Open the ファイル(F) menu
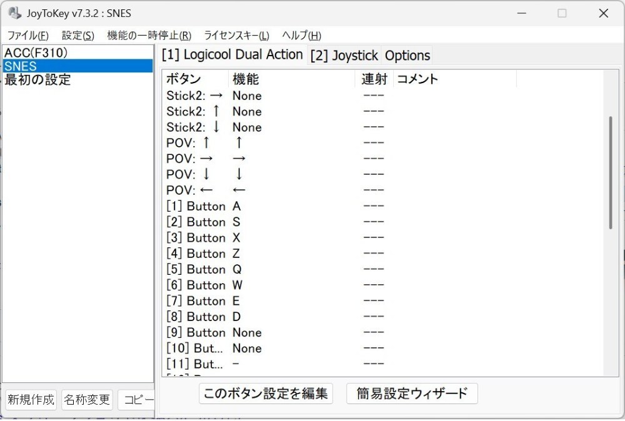Viewport: 625px width, 421px height. [28, 36]
